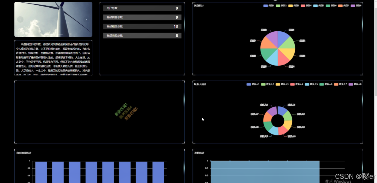The width and height of the screenshot is (377, 183).
Task: Toggle the 类别2 legend entry
Action: click(x=281, y=6)
